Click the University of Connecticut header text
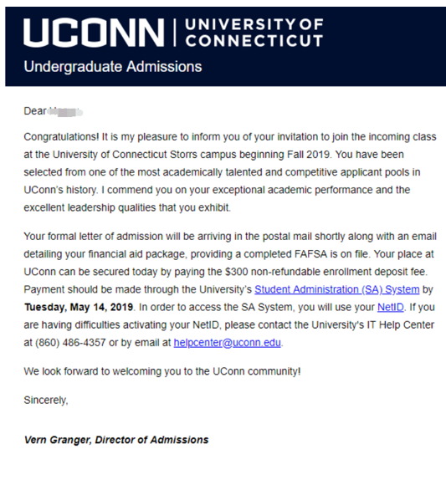Screen dimensions: 446x485 click(x=254, y=33)
